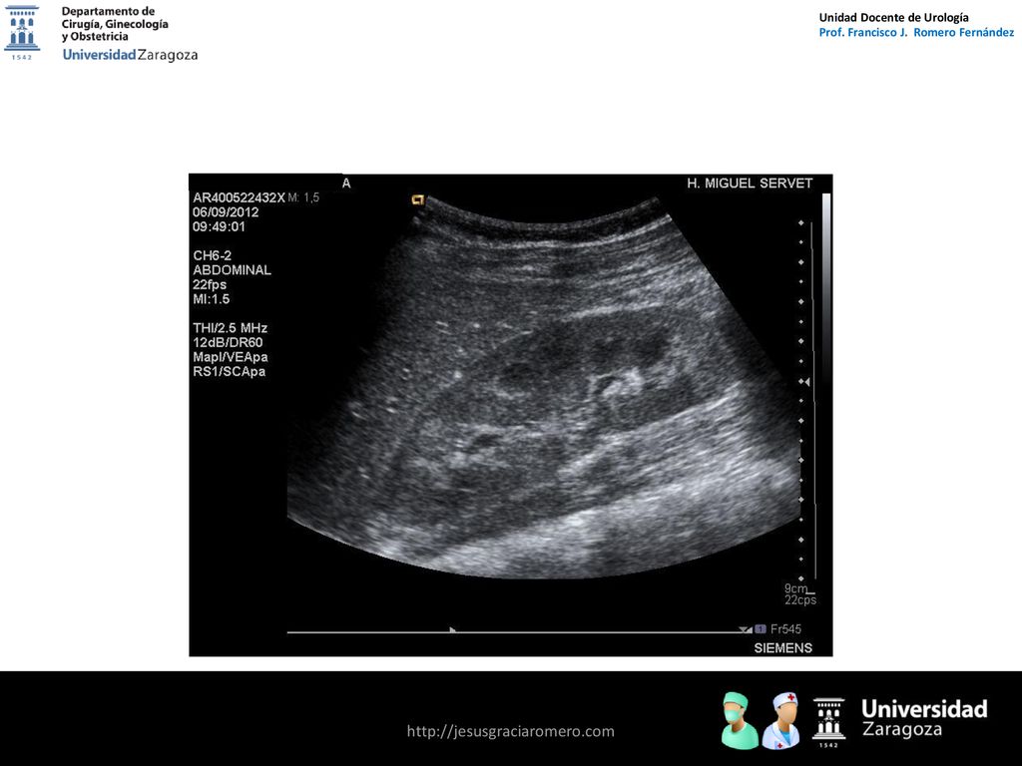The image size is (1022, 766).
Task: Click the Unidad Docente de Urología heading
Action: [x=893, y=18]
